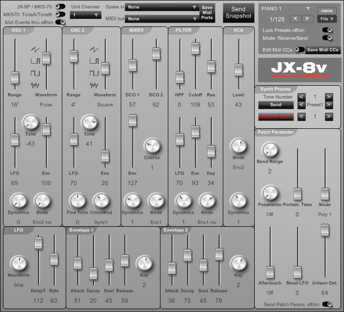Select the square waveform icon in OSC 1
344x312 pixels.
coord(35,73)
